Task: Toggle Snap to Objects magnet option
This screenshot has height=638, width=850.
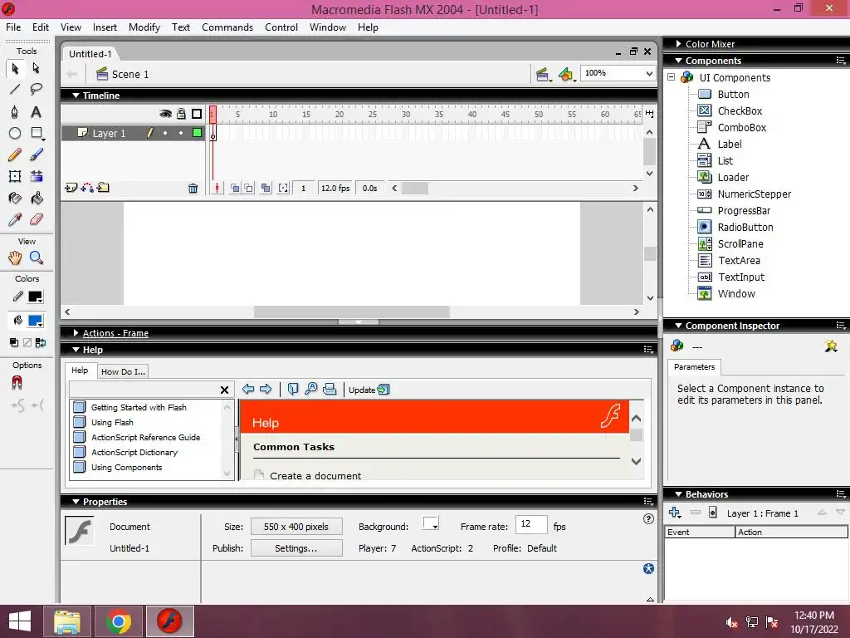Action: click(17, 383)
